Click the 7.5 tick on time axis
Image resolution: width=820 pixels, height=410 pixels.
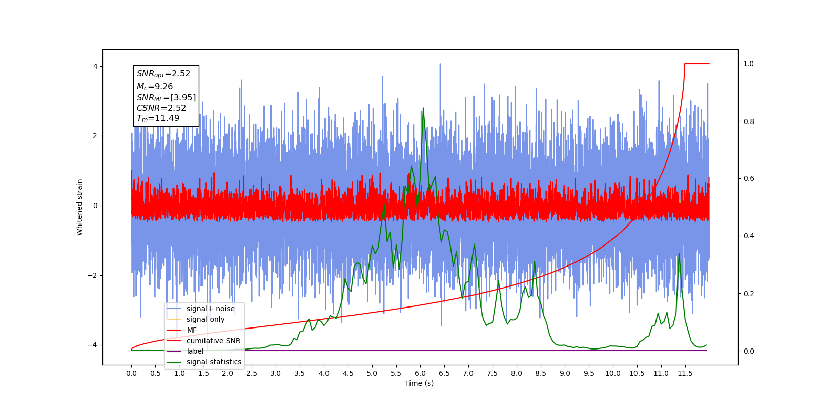coord(493,373)
